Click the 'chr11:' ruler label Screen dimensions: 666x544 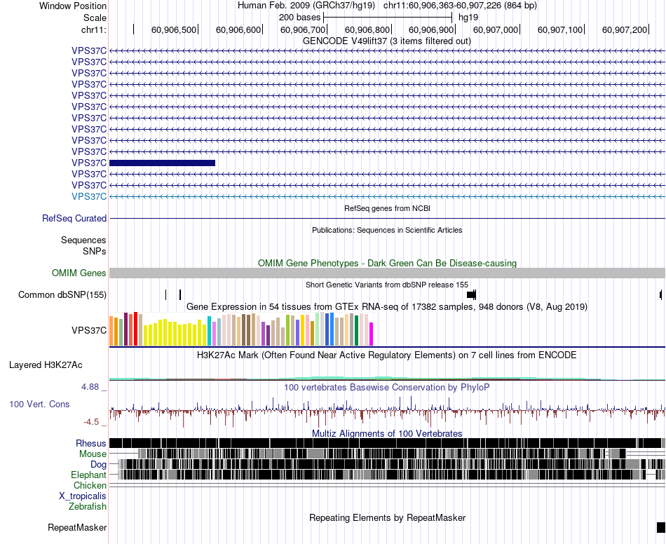(x=93, y=30)
